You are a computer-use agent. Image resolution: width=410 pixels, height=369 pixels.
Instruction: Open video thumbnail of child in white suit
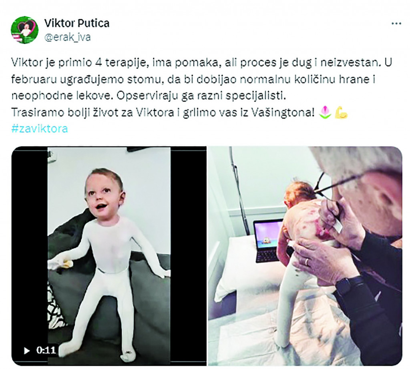(109, 256)
